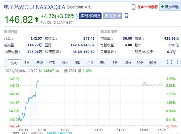Click the 股本 value 2.90亿

pos(173,45)
